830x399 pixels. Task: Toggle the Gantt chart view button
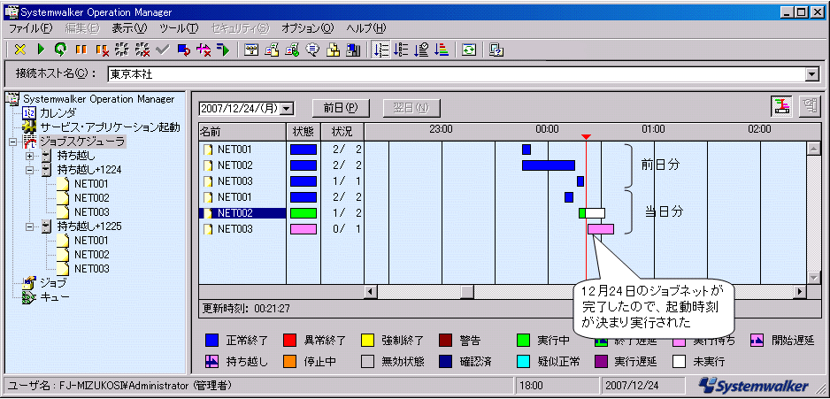coord(781,107)
